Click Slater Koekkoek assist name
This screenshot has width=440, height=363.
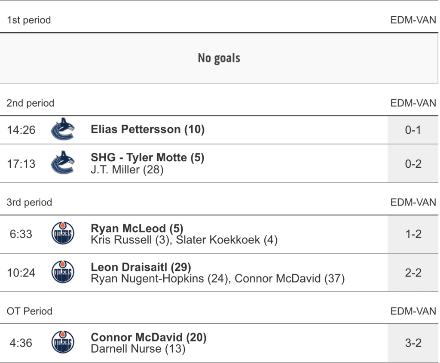pyautogui.click(x=227, y=240)
